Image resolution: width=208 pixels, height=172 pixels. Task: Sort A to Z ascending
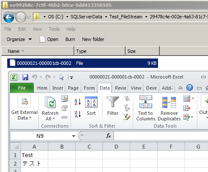78,102
